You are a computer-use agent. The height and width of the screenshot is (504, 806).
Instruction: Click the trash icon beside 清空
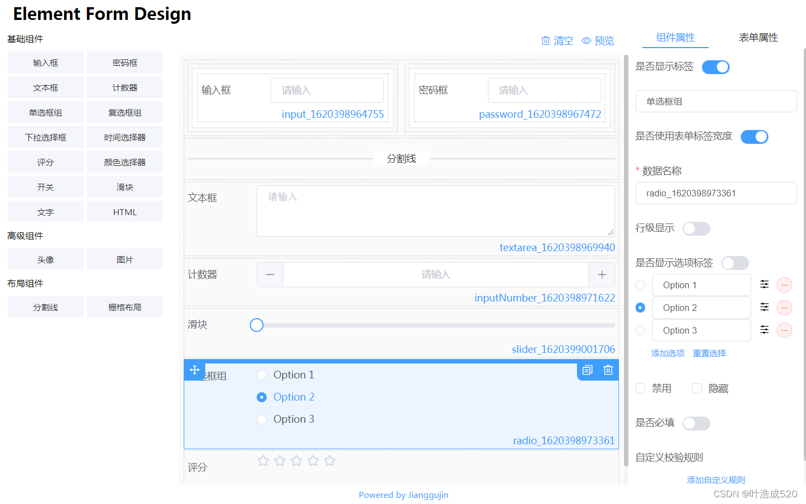click(545, 40)
